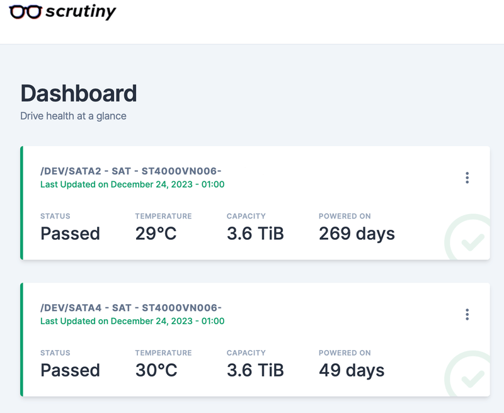Click Passed status on the SATA4 card

[70, 370]
